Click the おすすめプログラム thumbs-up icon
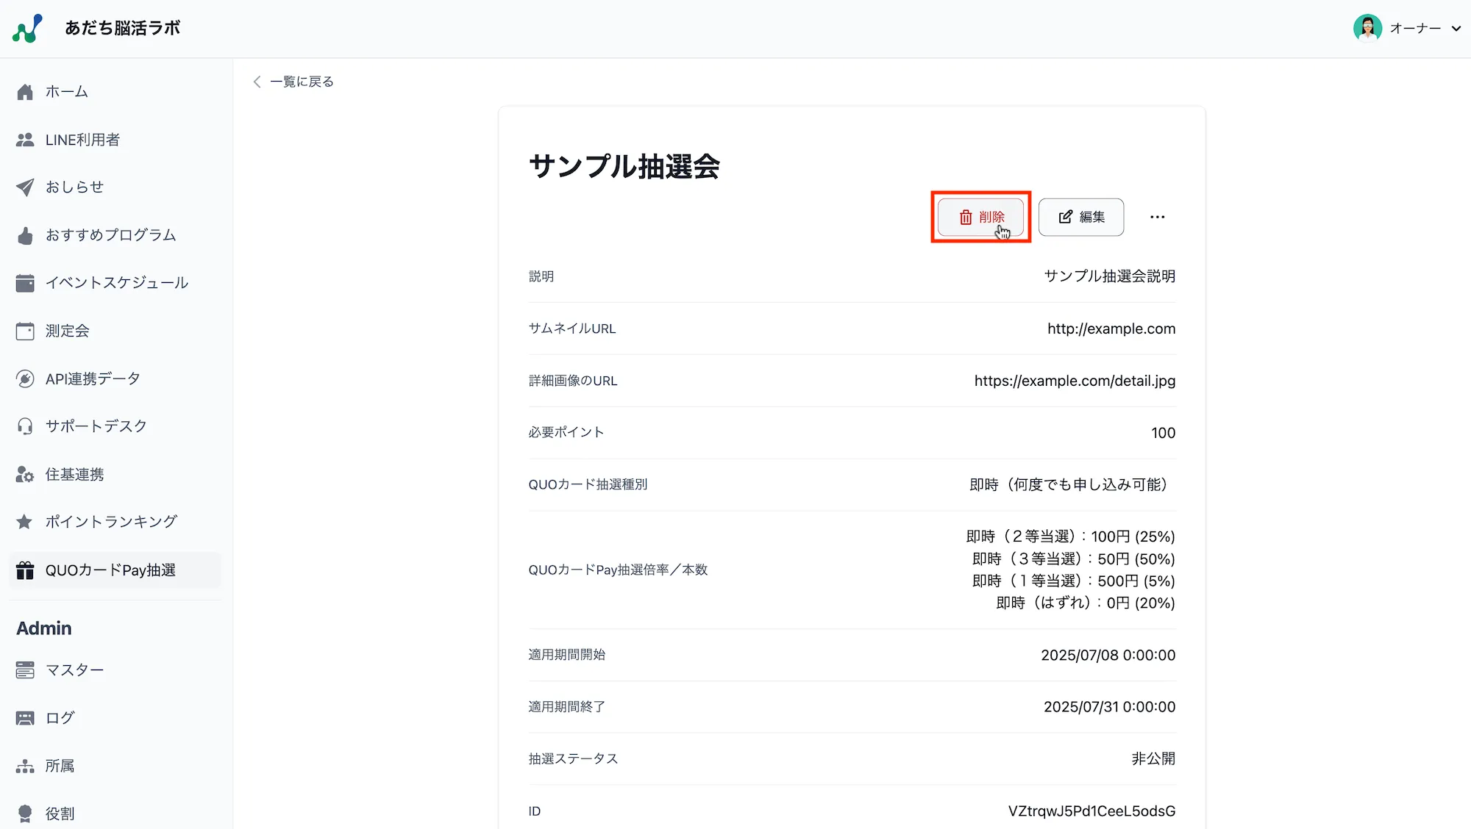1471x829 pixels. 25,235
